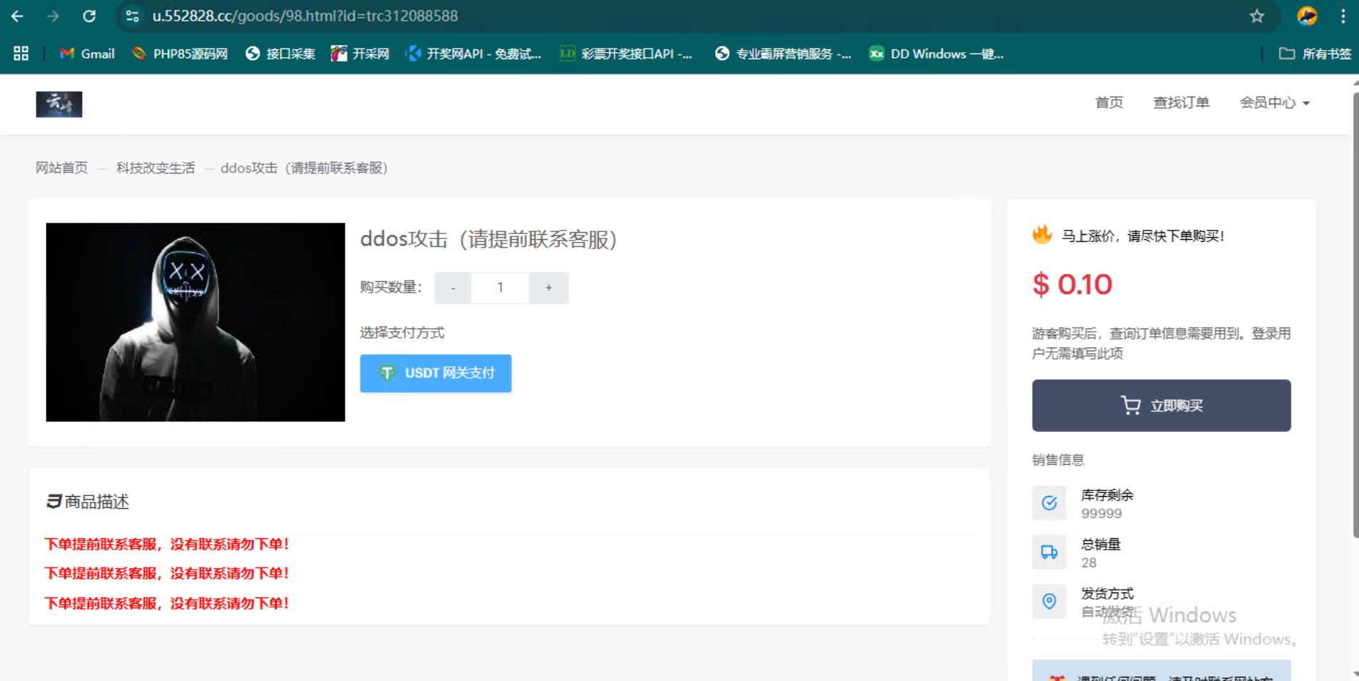
Task: Decrease quantity with the minus button
Action: tap(453, 288)
